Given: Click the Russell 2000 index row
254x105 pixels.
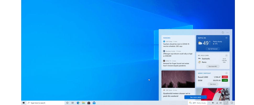Looking at the screenshot, I should point(213,77).
